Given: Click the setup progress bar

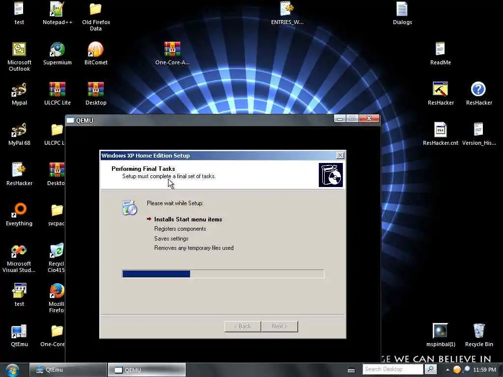Looking at the screenshot, I should pyautogui.click(x=223, y=273).
